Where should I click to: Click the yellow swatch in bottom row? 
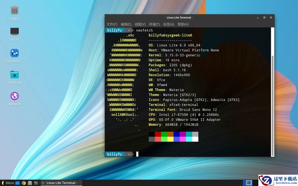(170, 139)
